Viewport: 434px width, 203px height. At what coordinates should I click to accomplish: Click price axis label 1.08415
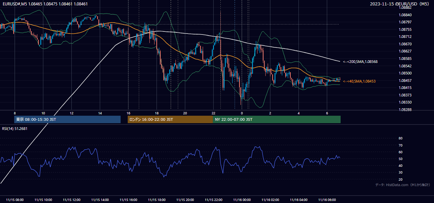coord(405,88)
